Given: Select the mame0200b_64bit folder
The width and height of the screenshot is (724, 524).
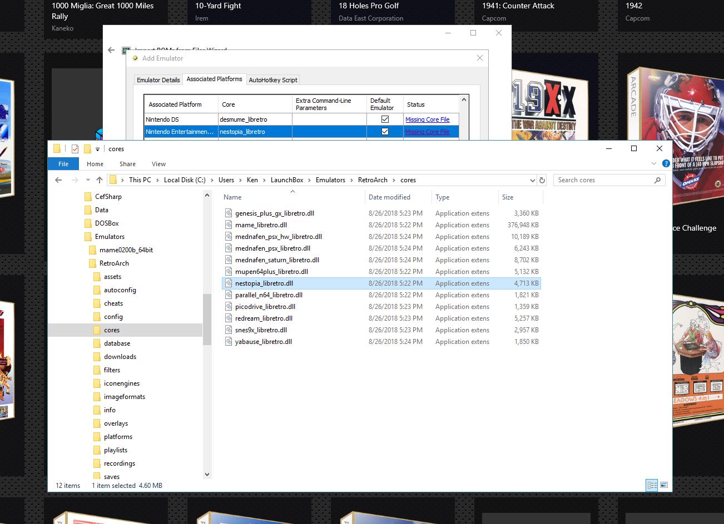Looking at the screenshot, I should (126, 250).
